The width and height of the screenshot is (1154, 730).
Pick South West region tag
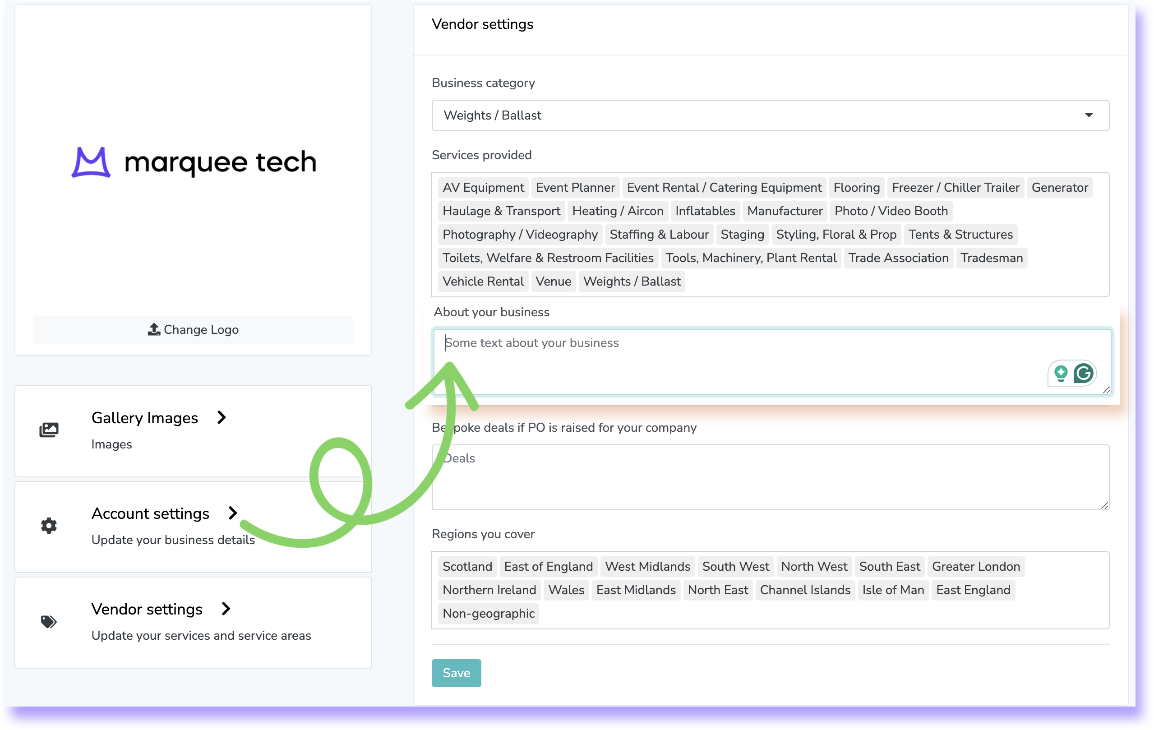pos(736,567)
